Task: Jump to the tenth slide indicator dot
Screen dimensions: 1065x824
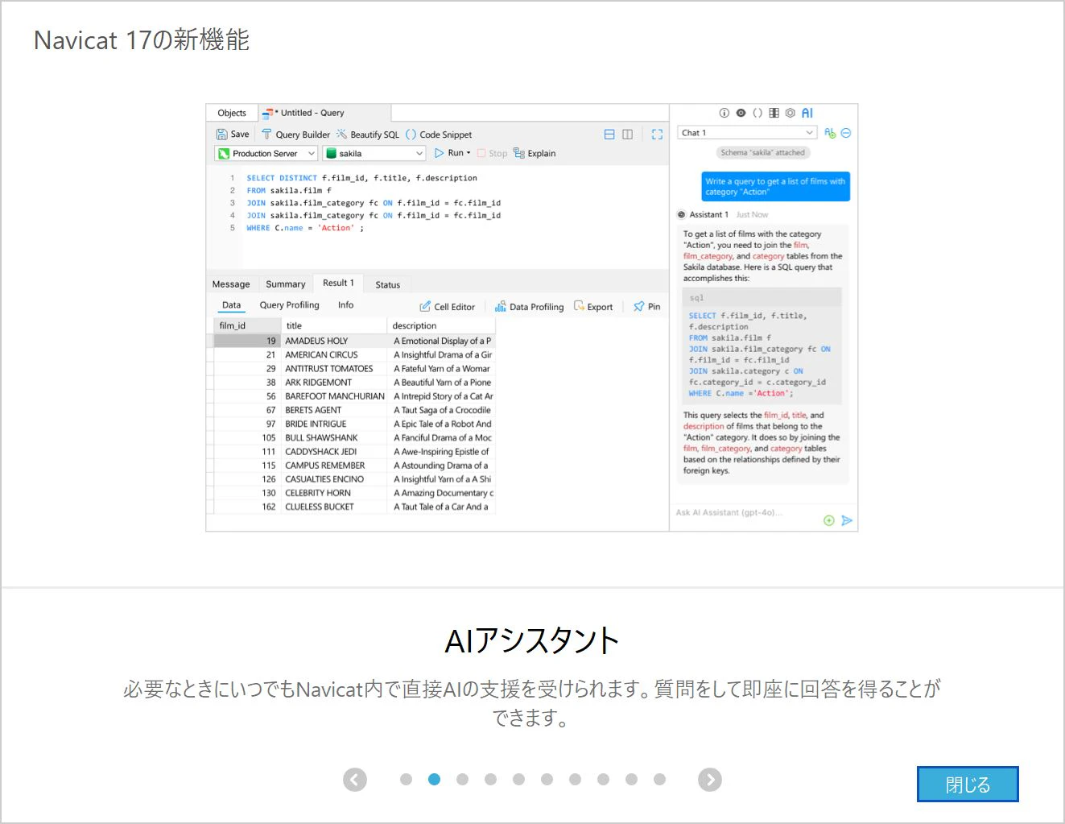Action: 659,780
